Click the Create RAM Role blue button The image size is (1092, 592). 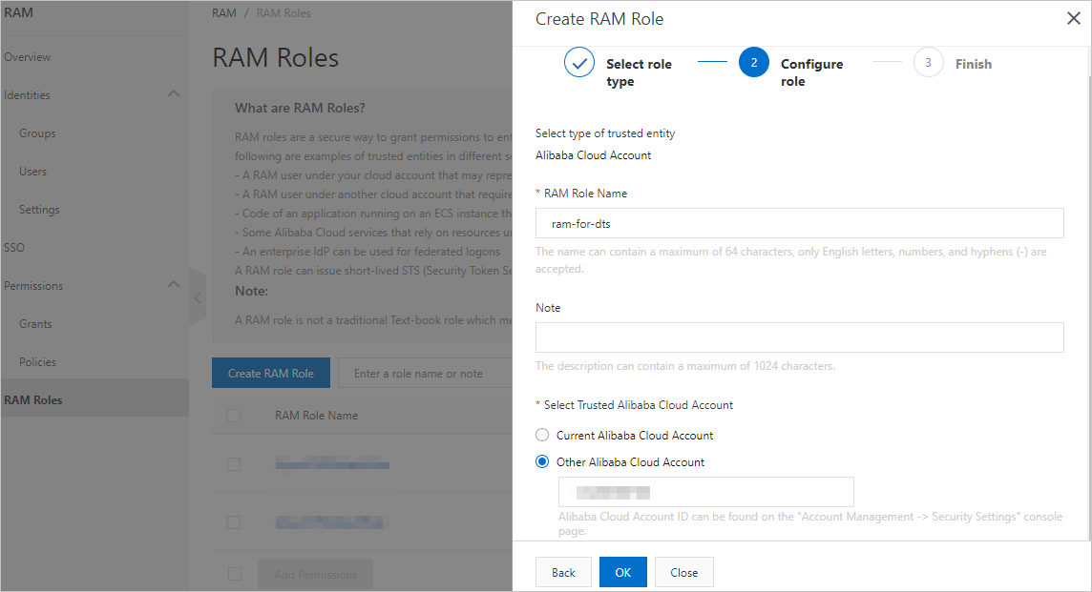pyautogui.click(x=271, y=373)
